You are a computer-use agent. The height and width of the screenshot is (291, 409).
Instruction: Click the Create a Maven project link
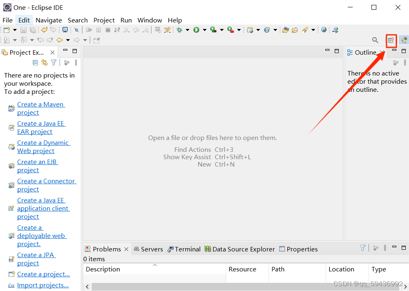[41, 108]
